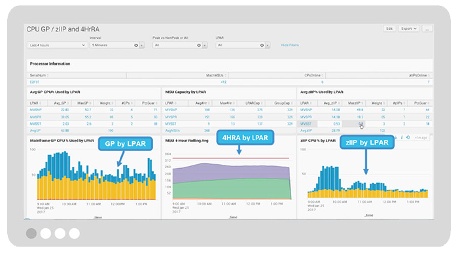The width and height of the screenshot is (458, 257).
Task: Open the ellipsis more-options button
Action: 427,29
